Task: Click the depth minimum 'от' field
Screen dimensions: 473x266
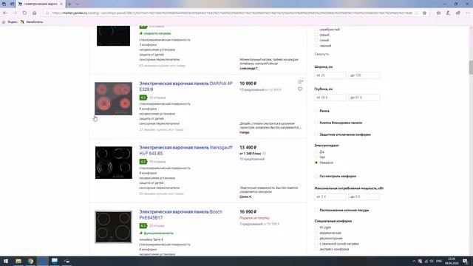Action: click(x=330, y=98)
